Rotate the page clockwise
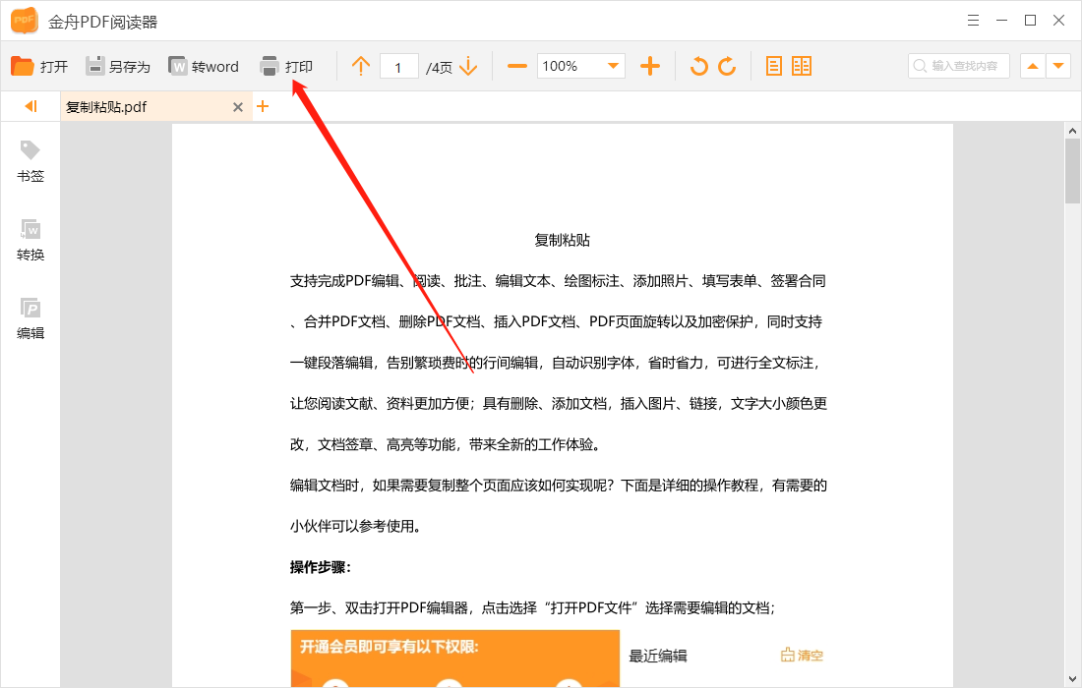Image resolution: width=1082 pixels, height=688 pixels. tap(728, 66)
